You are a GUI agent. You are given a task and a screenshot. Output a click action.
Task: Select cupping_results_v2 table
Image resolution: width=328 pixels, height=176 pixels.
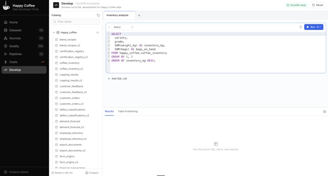pyautogui.click(x=71, y=80)
